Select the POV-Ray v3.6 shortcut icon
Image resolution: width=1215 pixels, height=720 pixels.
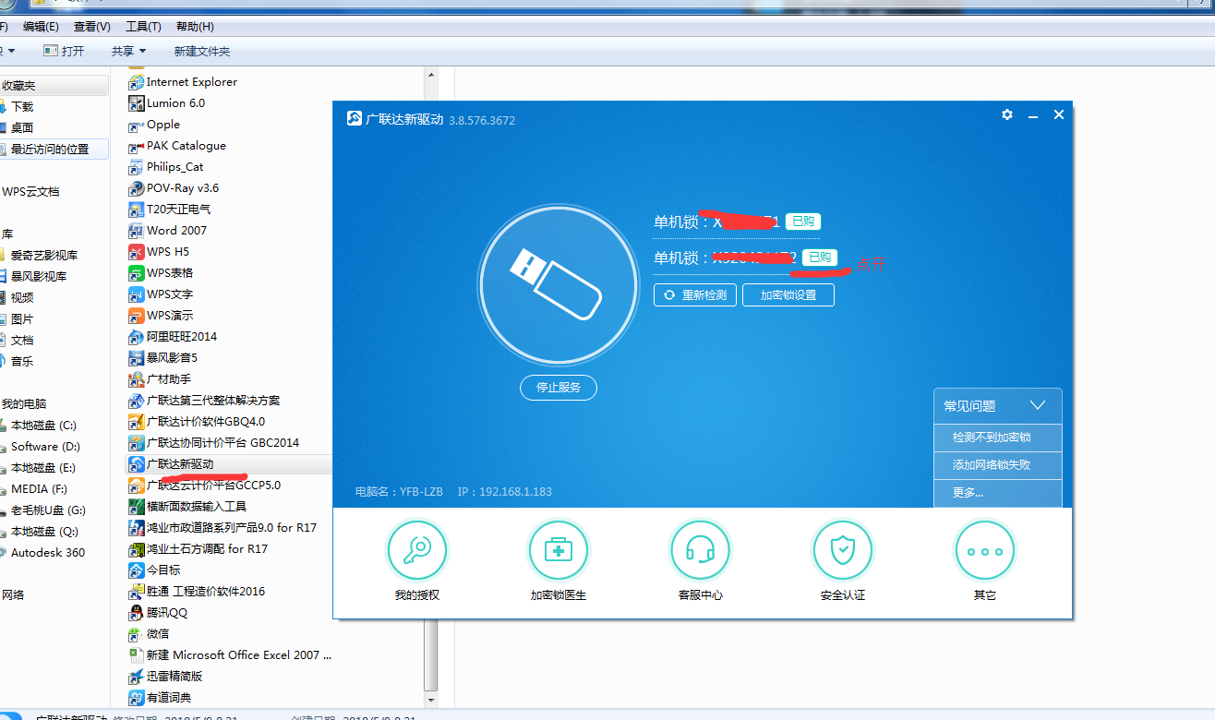click(137, 188)
